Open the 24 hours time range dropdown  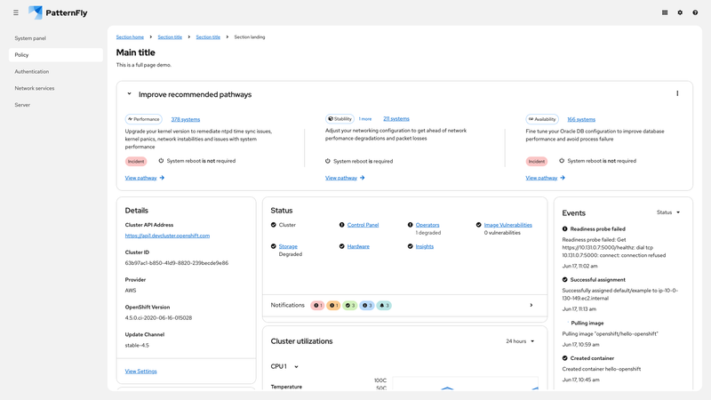(520, 340)
